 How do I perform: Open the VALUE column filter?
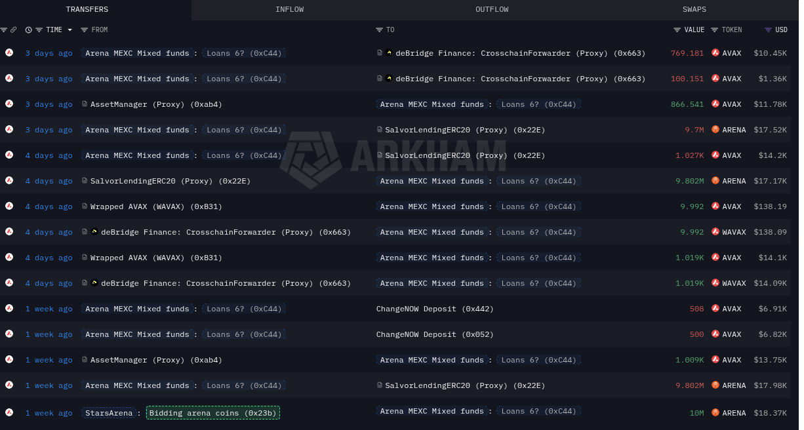677,30
